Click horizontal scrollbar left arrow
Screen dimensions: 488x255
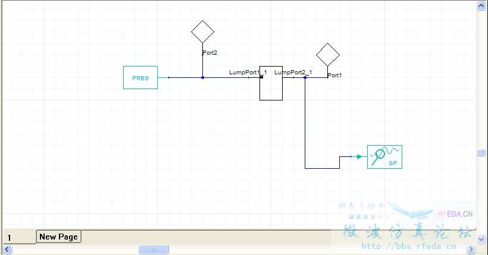[7, 250]
